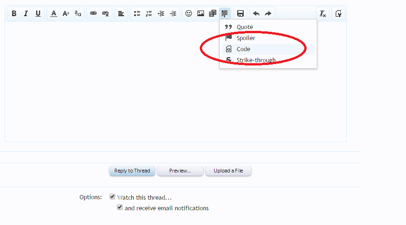Uncheck Watch this thread option
The height and width of the screenshot is (225, 406).
point(112,196)
